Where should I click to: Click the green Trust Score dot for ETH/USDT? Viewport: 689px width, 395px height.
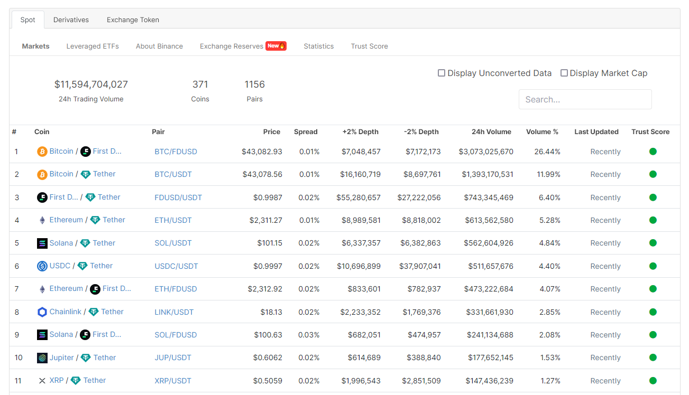click(x=653, y=220)
